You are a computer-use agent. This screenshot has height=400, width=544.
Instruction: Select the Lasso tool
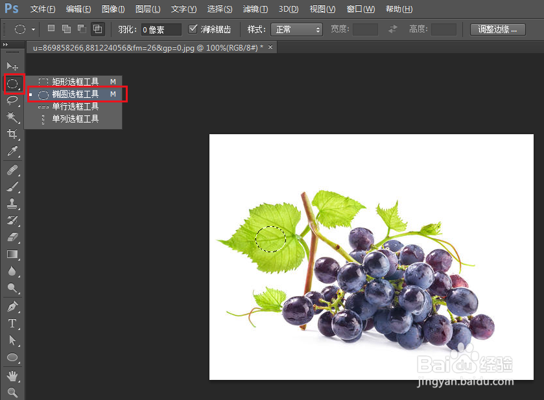point(13,100)
